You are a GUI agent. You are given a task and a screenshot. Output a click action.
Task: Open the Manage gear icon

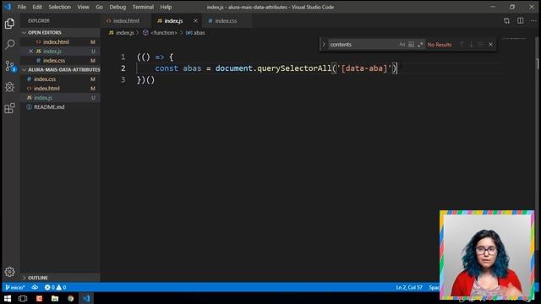pos(9,272)
